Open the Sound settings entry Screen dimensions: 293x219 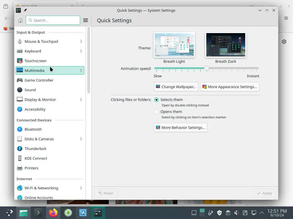coord(50,90)
